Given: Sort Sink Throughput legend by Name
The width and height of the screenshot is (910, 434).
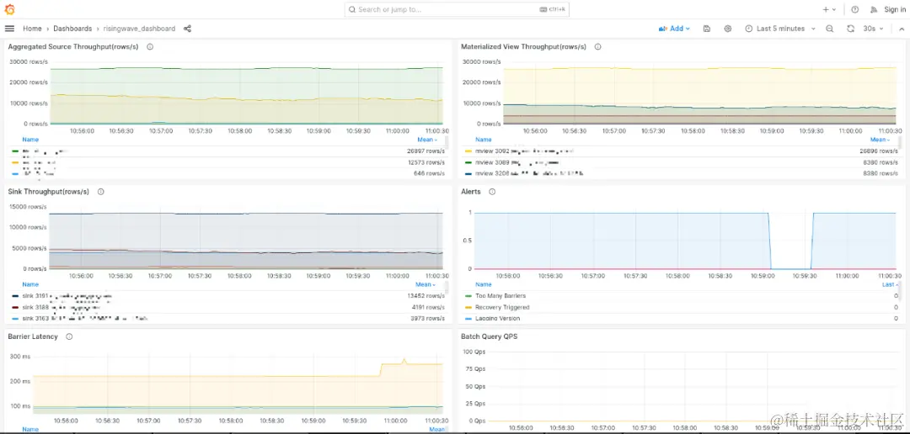Looking at the screenshot, I should (30, 284).
